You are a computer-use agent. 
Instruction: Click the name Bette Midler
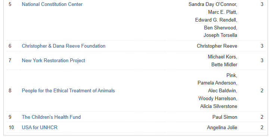[224, 65]
